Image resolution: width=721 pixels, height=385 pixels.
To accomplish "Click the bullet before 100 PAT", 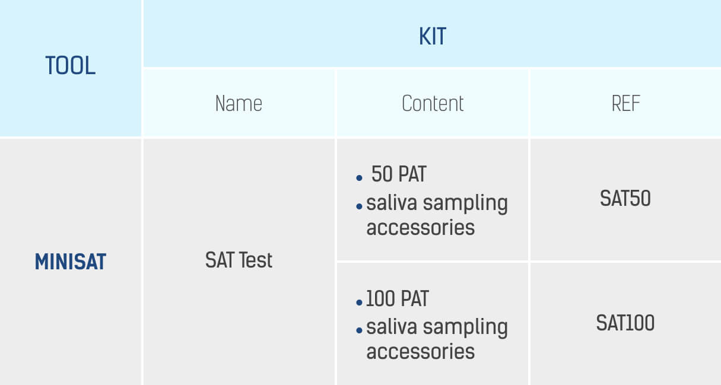I will (359, 303).
